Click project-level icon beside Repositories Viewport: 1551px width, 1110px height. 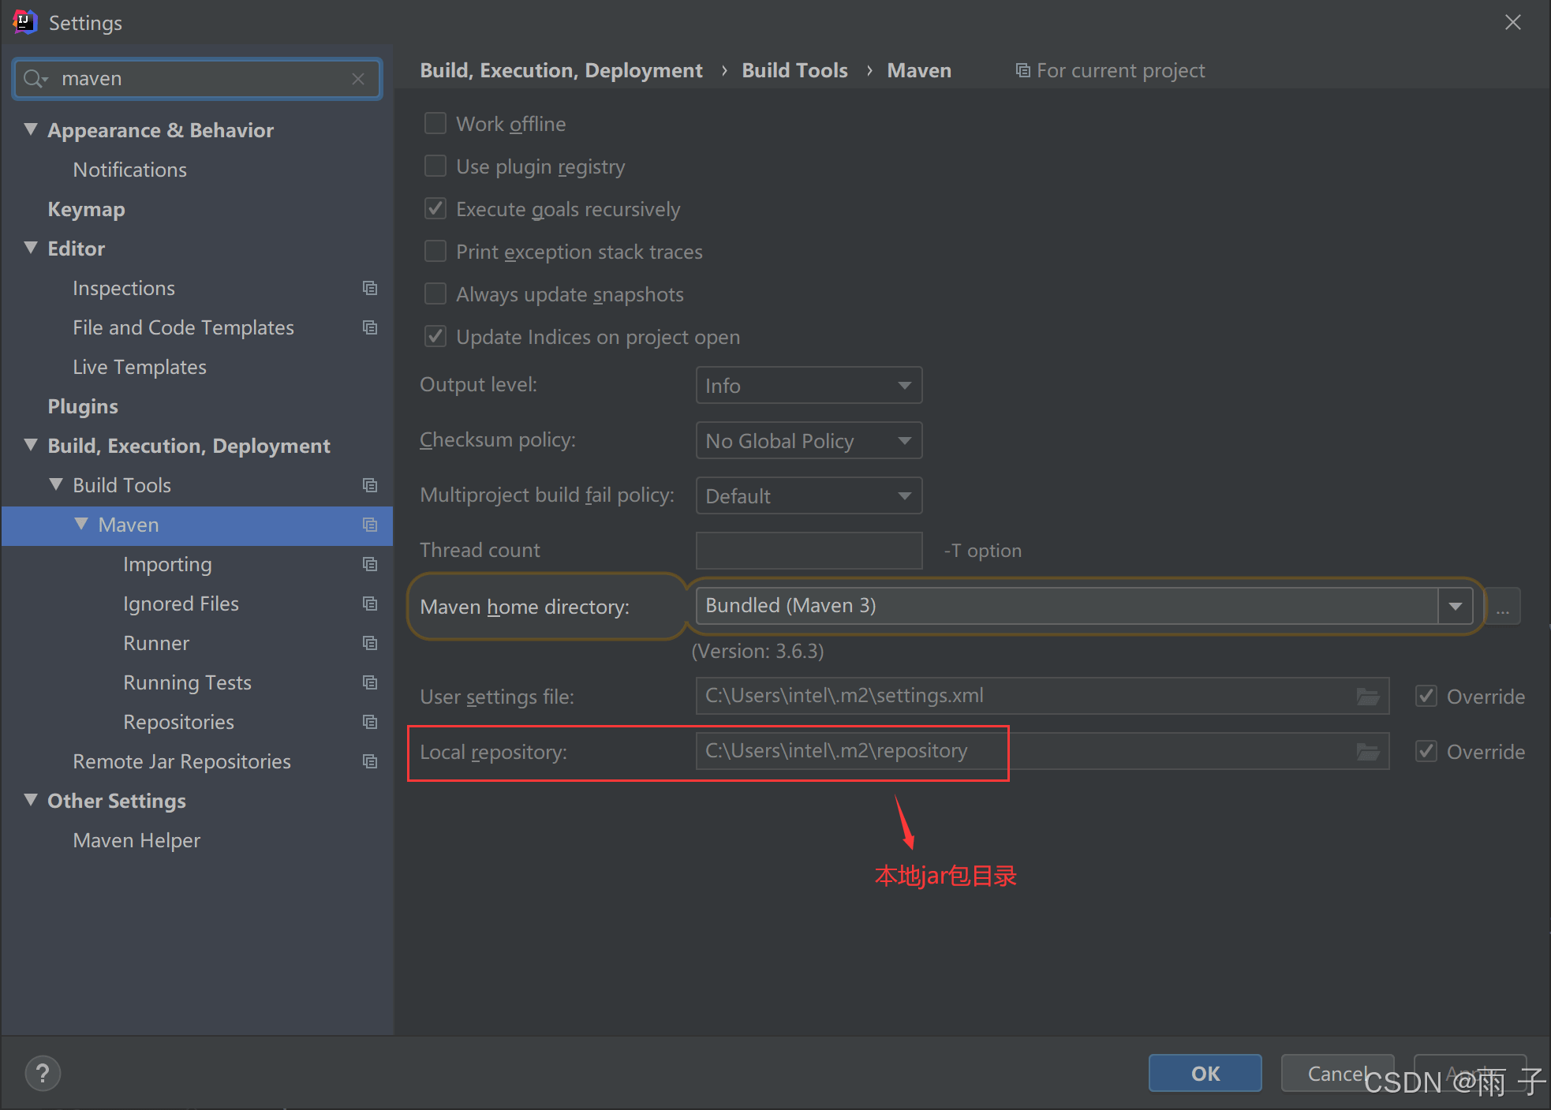pyautogui.click(x=370, y=722)
